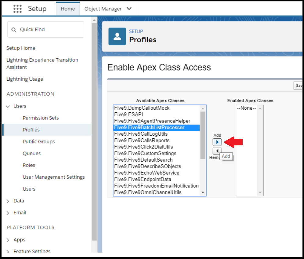Expand the Data section
Screen dimensions: 304x259
8,201
